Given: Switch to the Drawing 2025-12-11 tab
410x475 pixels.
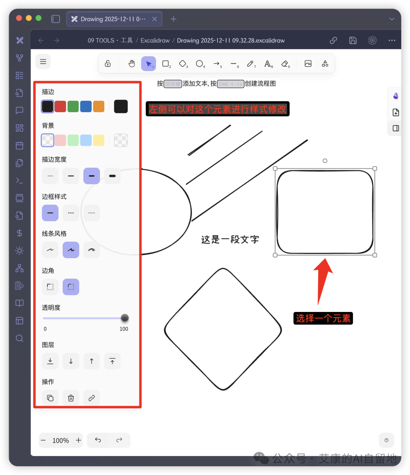Looking at the screenshot, I should click(114, 19).
